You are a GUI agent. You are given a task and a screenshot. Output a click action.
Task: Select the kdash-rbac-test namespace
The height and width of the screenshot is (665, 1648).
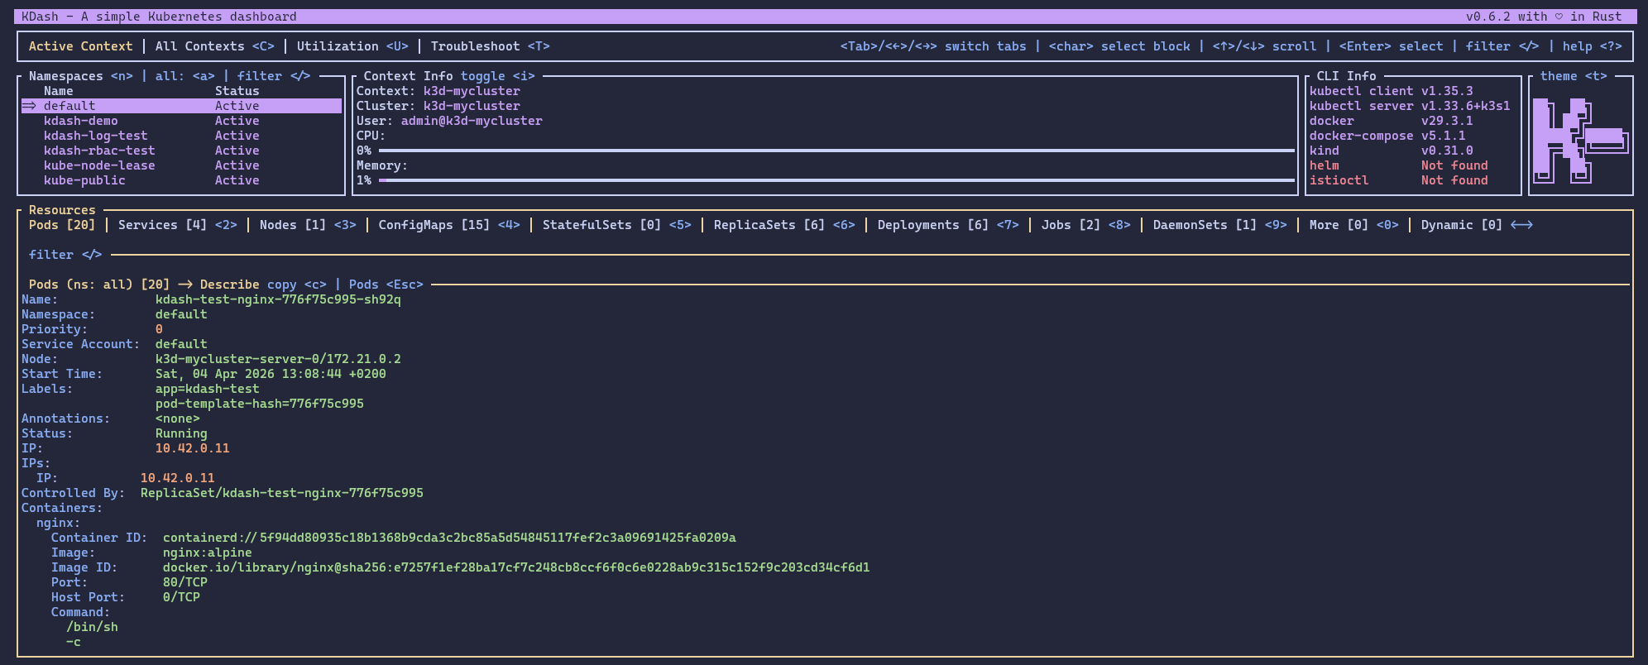(x=181, y=151)
